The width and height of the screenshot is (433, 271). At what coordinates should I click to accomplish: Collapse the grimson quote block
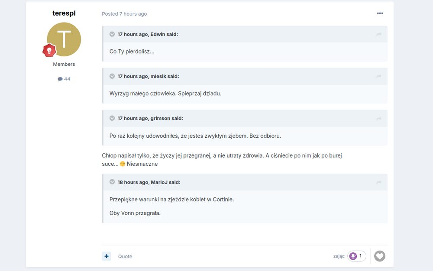click(112, 118)
